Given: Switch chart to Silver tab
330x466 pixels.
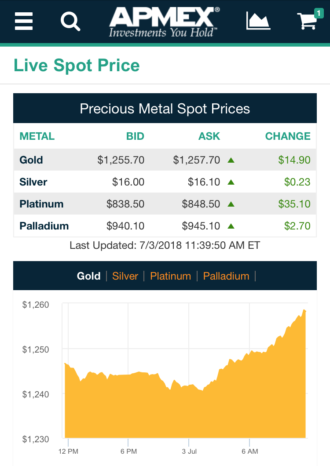Looking at the screenshot, I should 125,276.
